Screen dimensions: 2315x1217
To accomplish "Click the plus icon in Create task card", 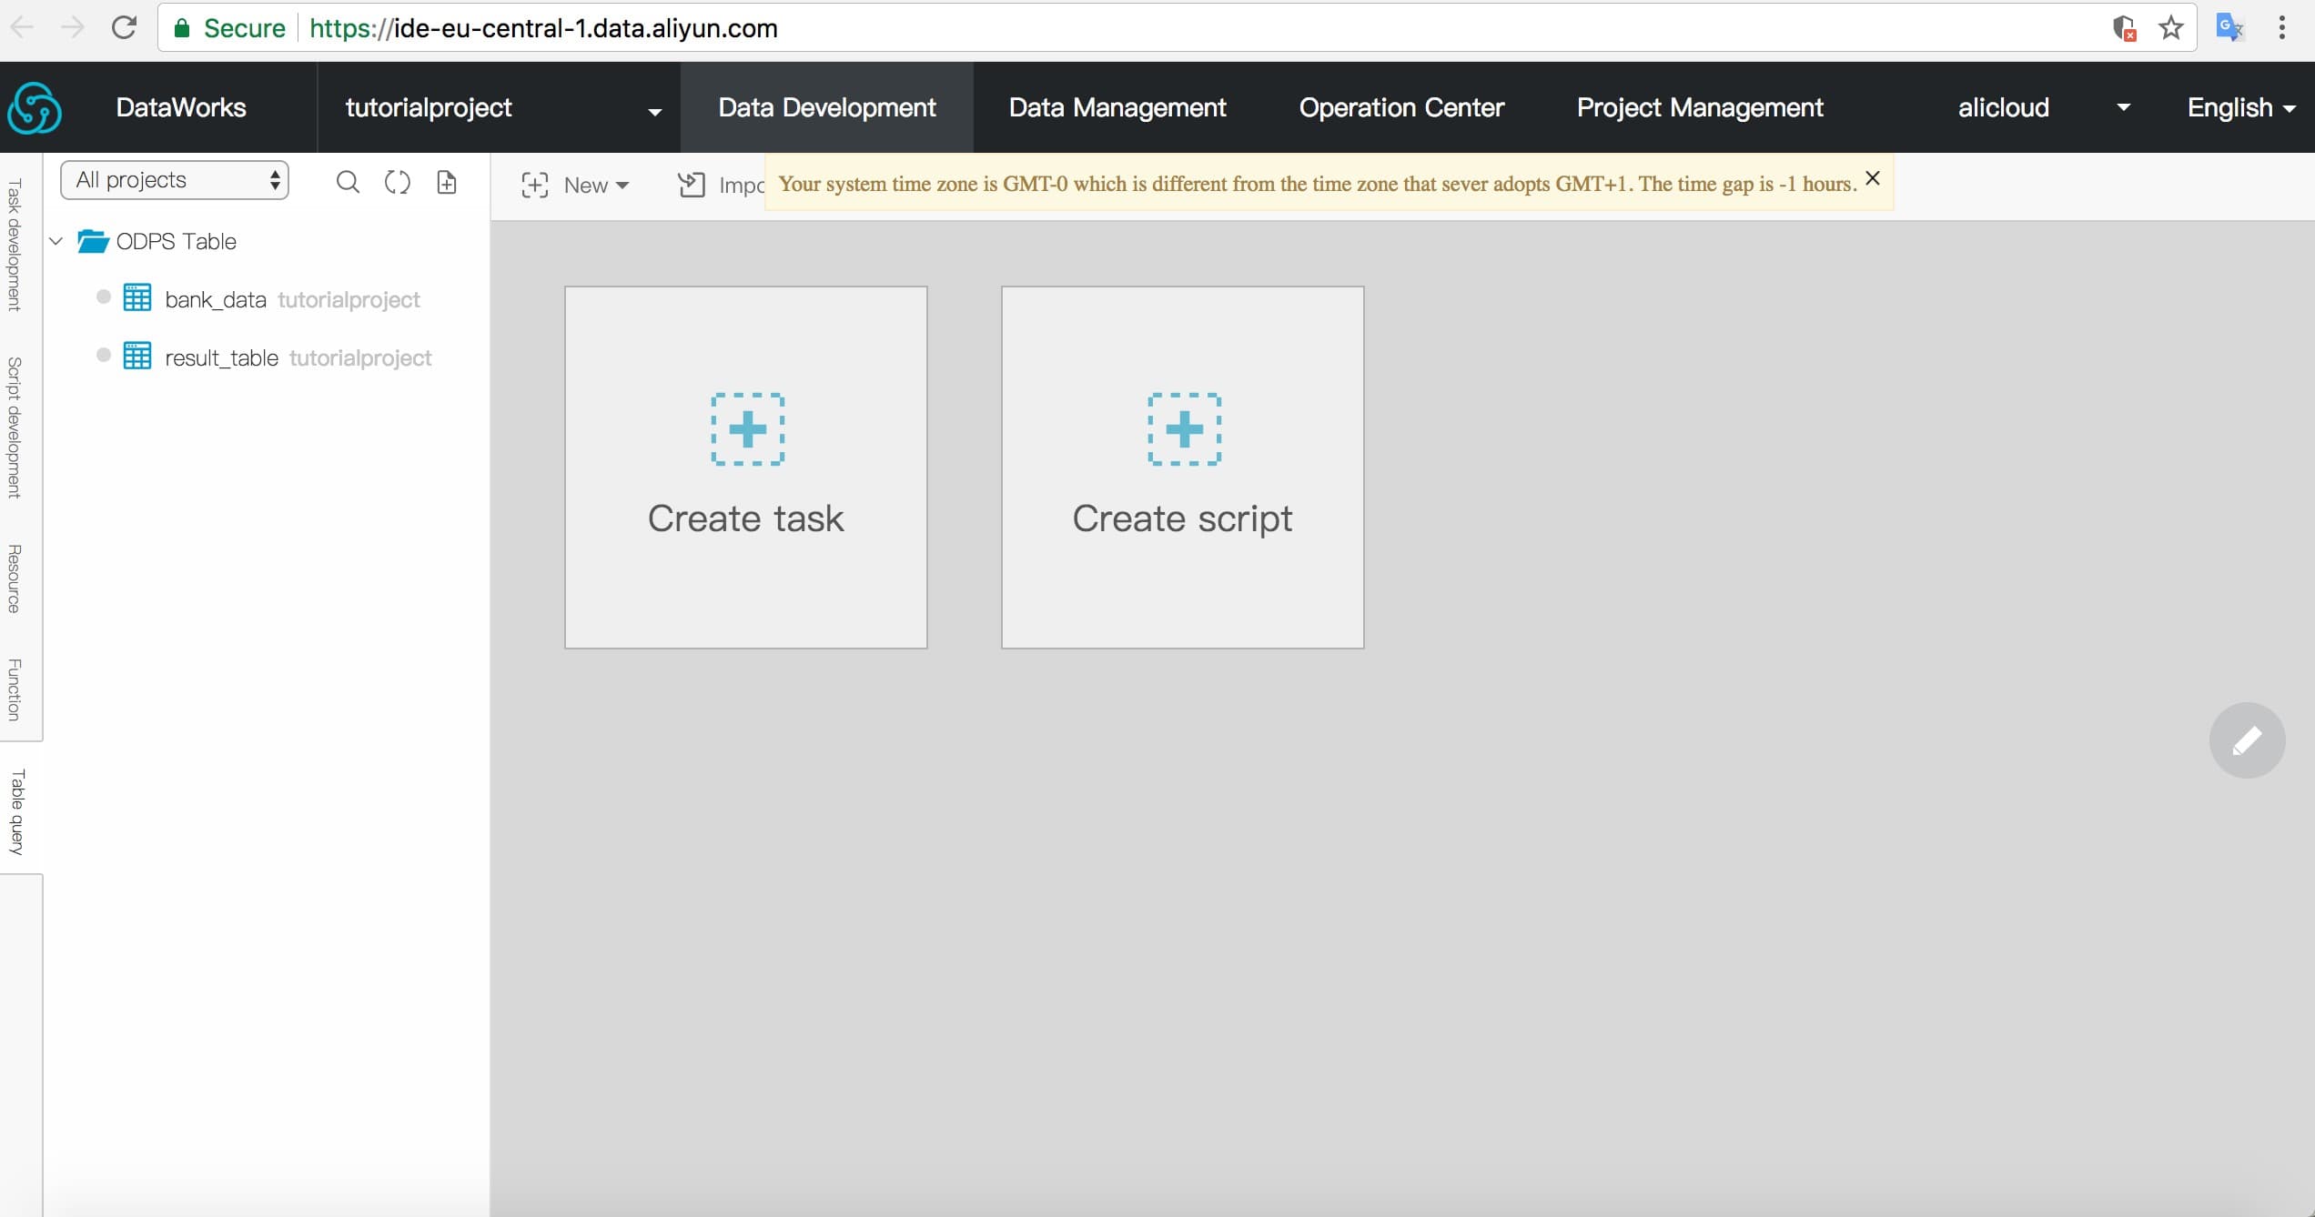I will tap(748, 429).
